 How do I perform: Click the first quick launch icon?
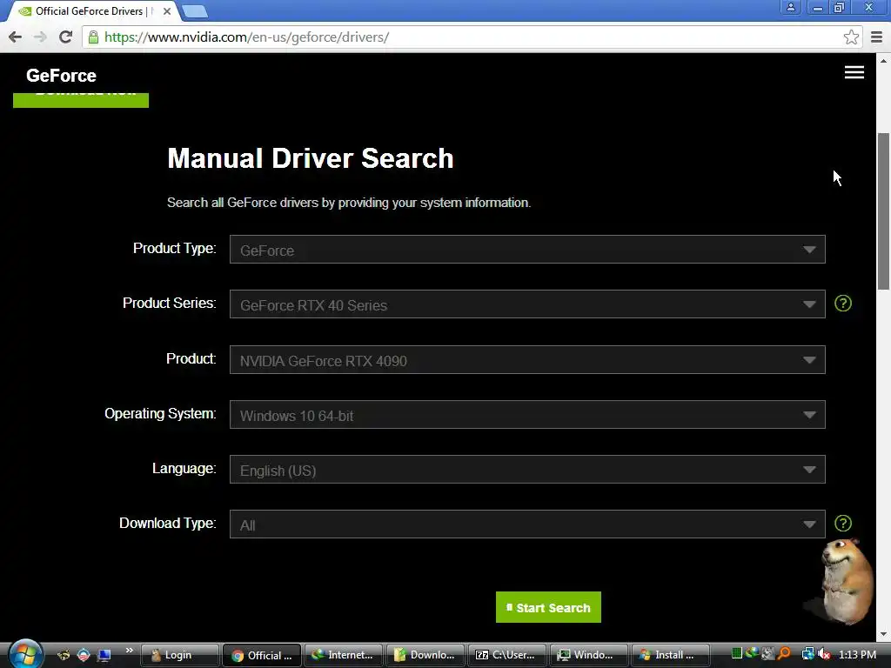64,655
